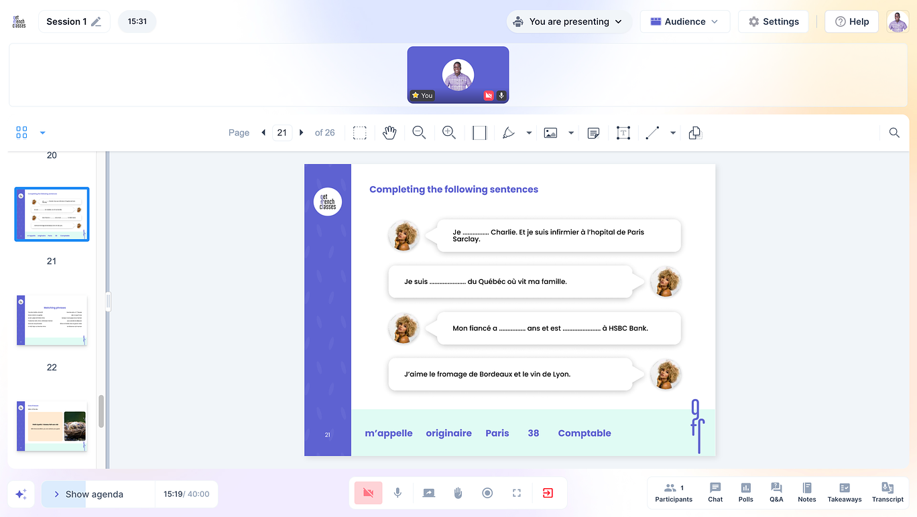Open the Takeaways panel
This screenshot has width=917, height=517.
coord(845,492)
